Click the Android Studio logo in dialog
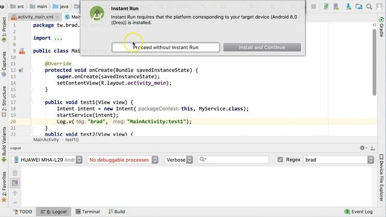This screenshot has height=217, width=386. coord(96,13)
